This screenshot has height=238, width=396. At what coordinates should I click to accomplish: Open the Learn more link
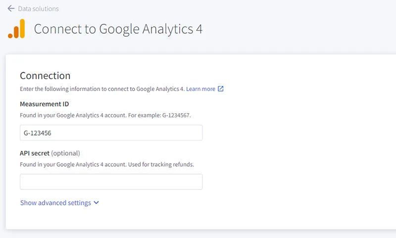(200, 89)
